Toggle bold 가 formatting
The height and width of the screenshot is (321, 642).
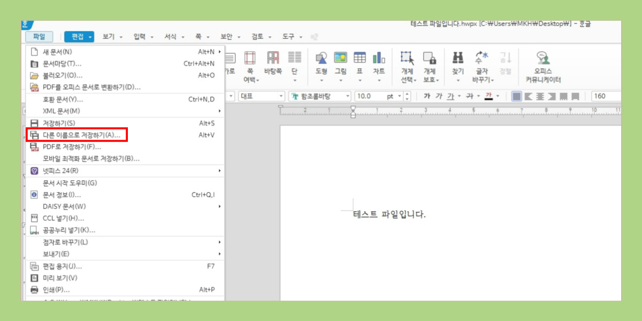point(427,96)
